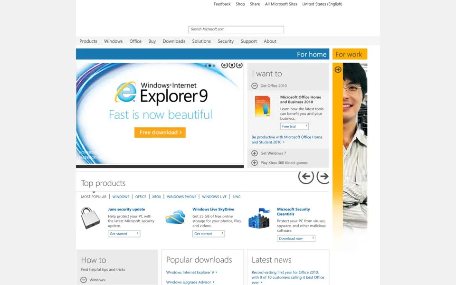Image resolution: width=456 pixels, height=285 pixels.
Task: Click next slide arrow in banner carousel
Action: [x=239, y=66]
